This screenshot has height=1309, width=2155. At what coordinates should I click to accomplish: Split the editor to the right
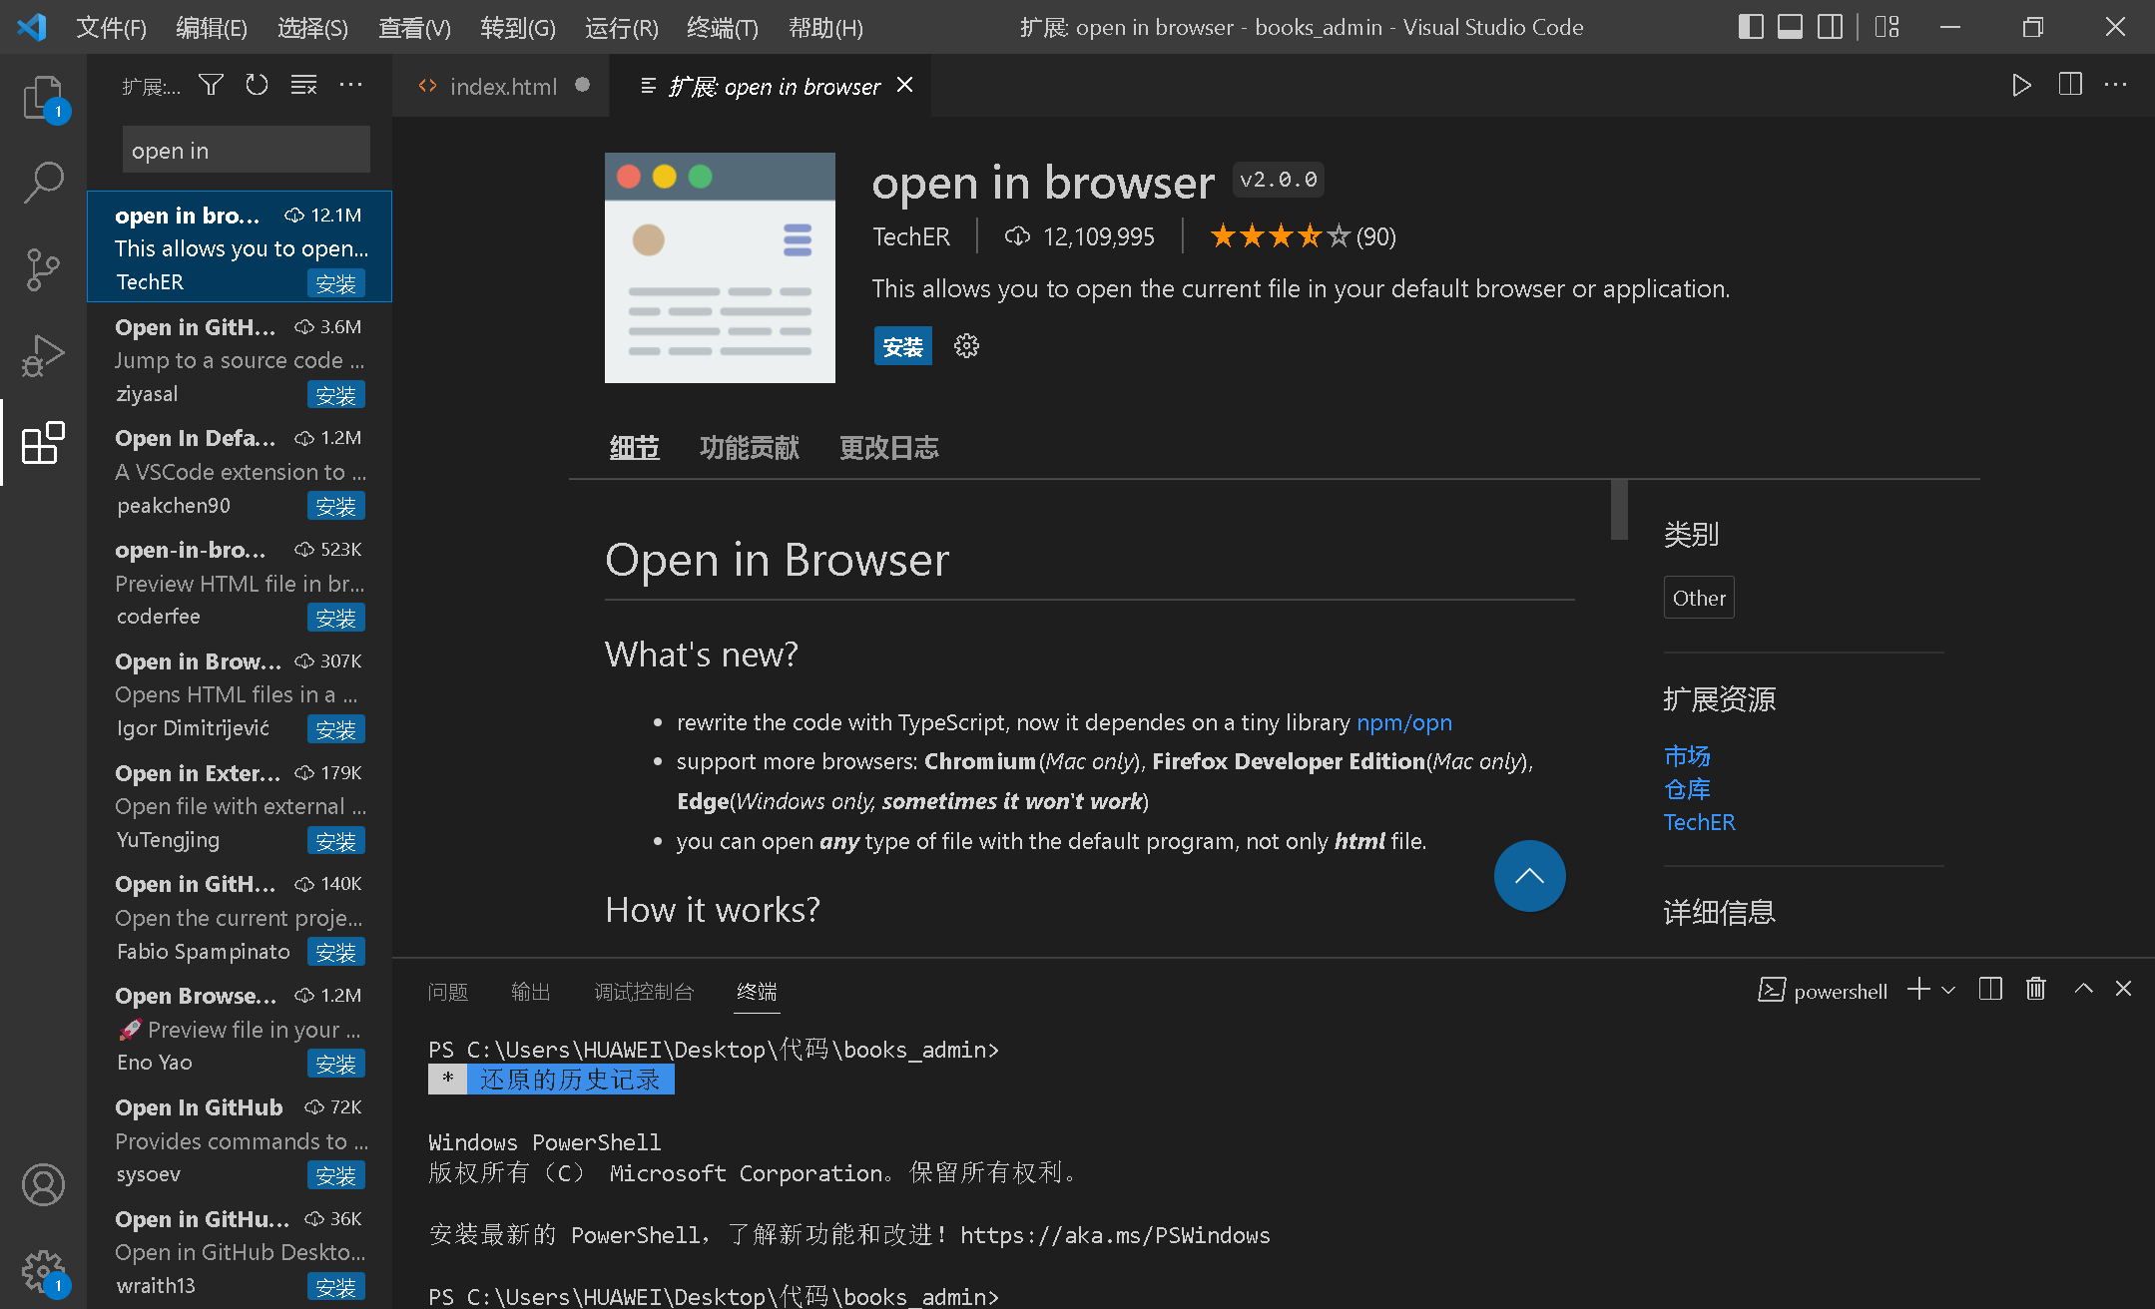tap(2070, 85)
